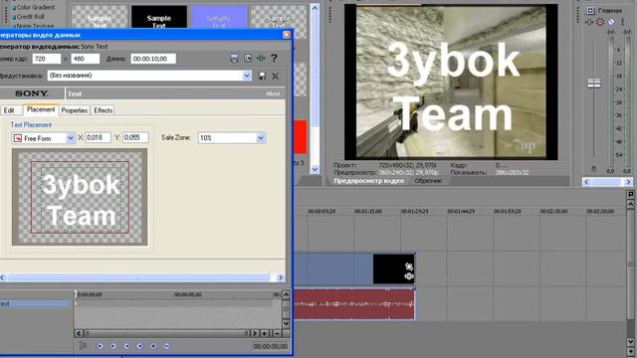Close the video generators dialog

287,35
